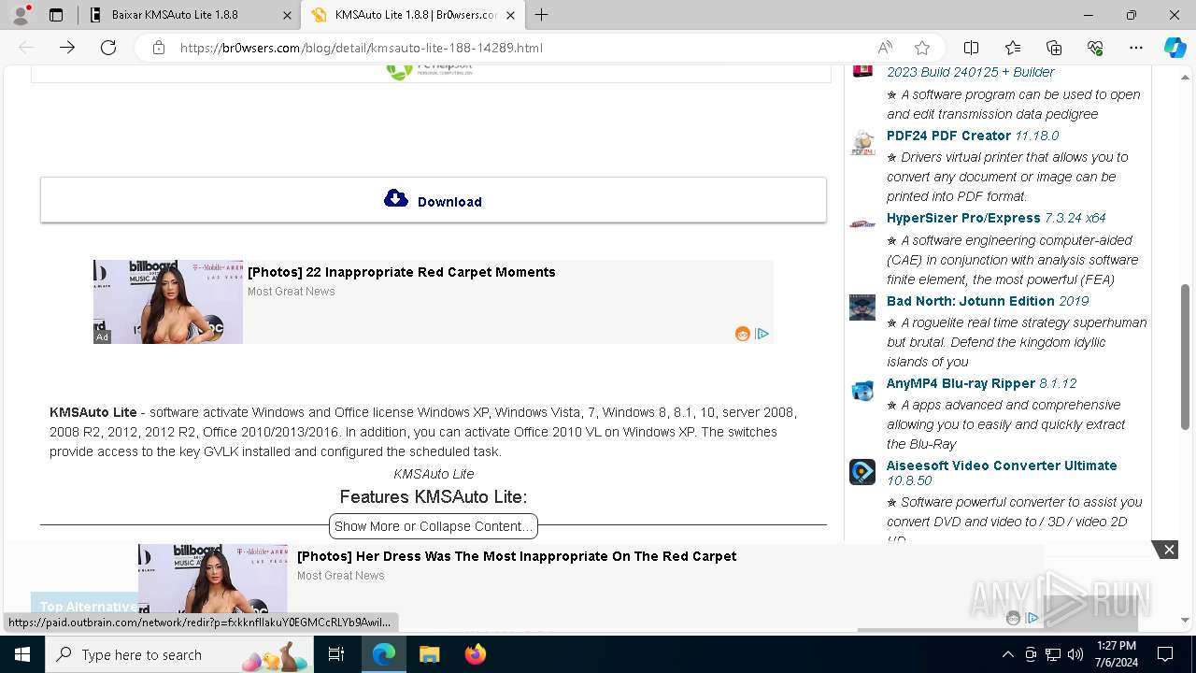Click Aiseesoft Video Converter icon
The height and width of the screenshot is (673, 1196).
point(862,472)
